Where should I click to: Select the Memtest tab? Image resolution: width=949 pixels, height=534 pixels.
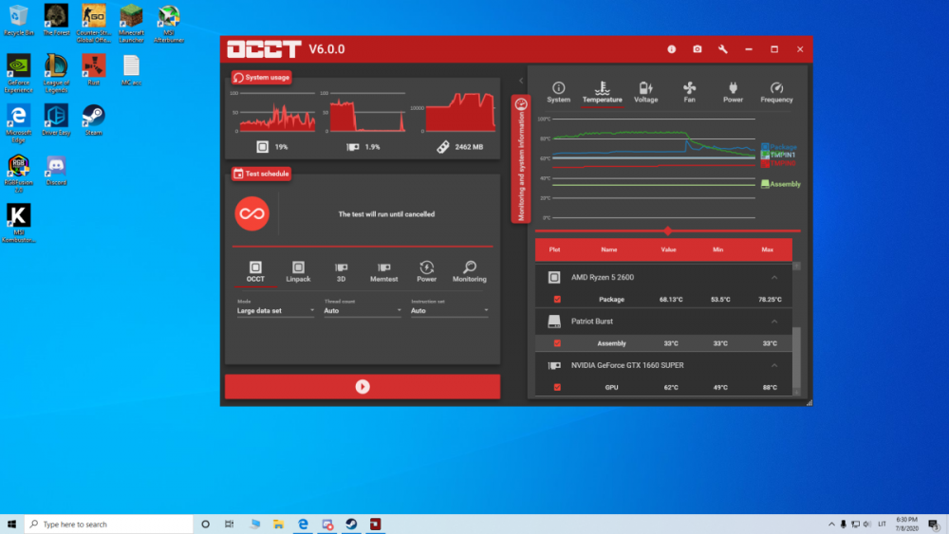coord(383,271)
